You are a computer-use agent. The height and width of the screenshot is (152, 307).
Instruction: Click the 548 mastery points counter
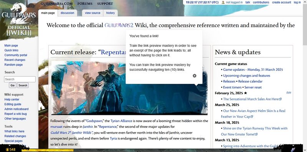pyautogui.click(x=11, y=150)
